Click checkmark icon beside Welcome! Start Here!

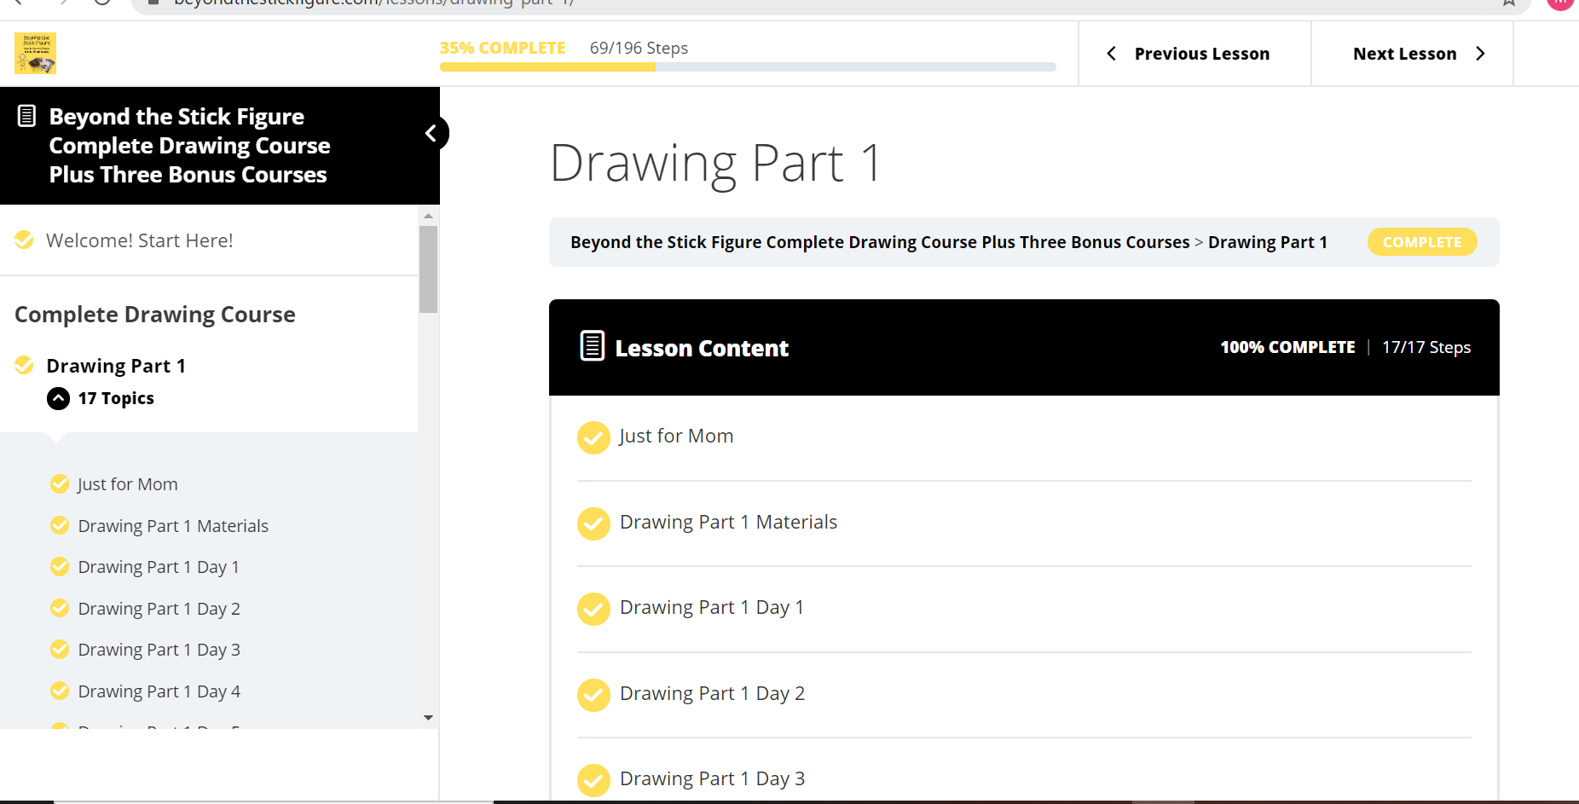pos(25,240)
